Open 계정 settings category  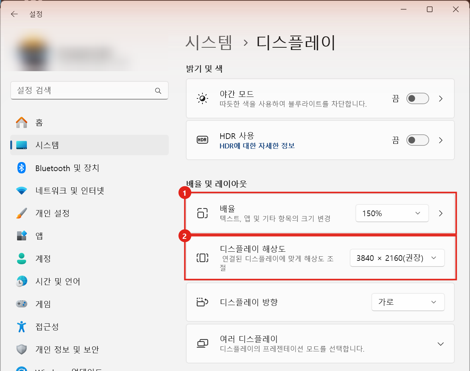89,259
